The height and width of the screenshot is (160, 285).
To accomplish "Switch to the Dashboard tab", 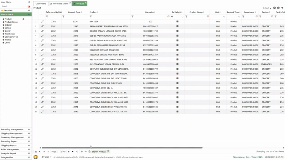I will [41, 4].
